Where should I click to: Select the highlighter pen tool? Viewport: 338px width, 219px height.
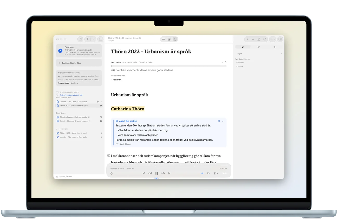pyautogui.click(x=259, y=39)
